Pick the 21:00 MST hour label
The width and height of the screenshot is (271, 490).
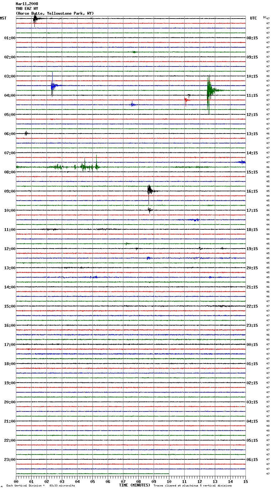[10, 421]
